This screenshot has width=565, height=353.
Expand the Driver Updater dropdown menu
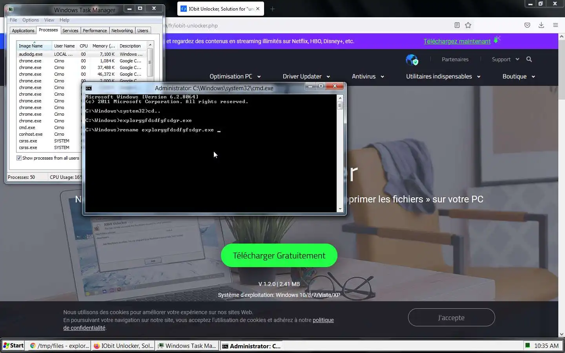click(x=306, y=76)
